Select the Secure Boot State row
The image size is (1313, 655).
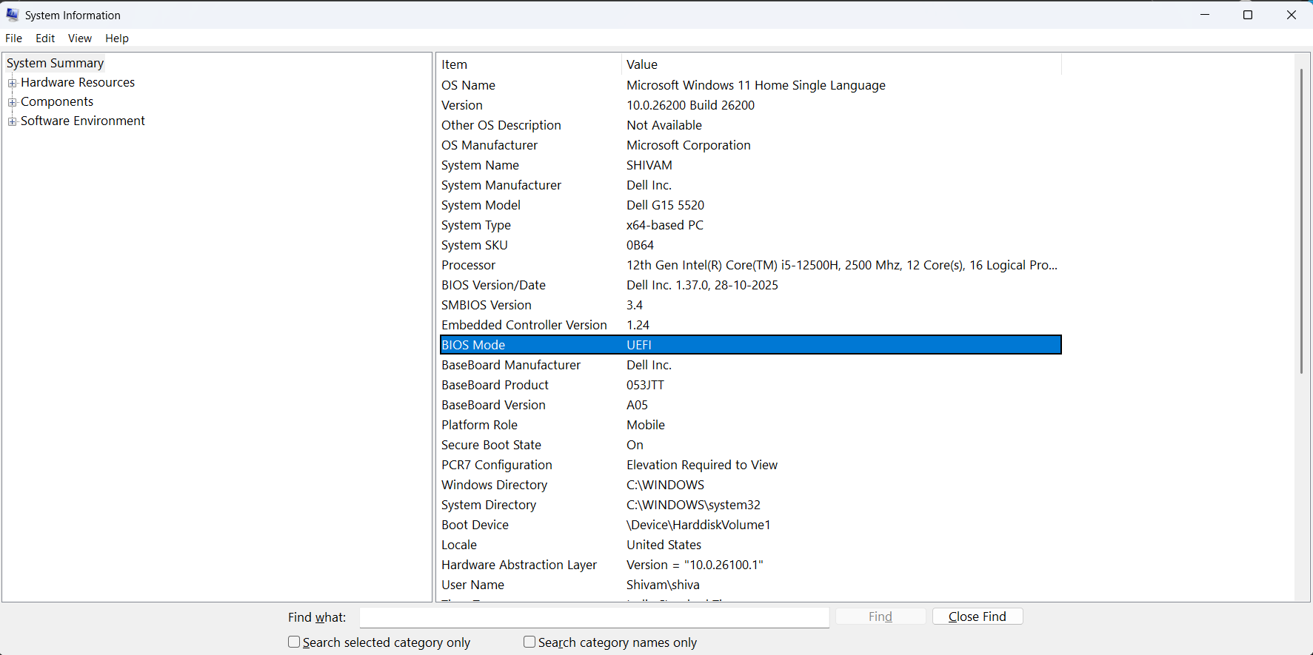click(x=750, y=445)
